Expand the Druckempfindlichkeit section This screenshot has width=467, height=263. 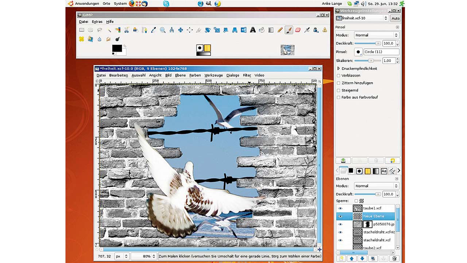click(x=339, y=68)
